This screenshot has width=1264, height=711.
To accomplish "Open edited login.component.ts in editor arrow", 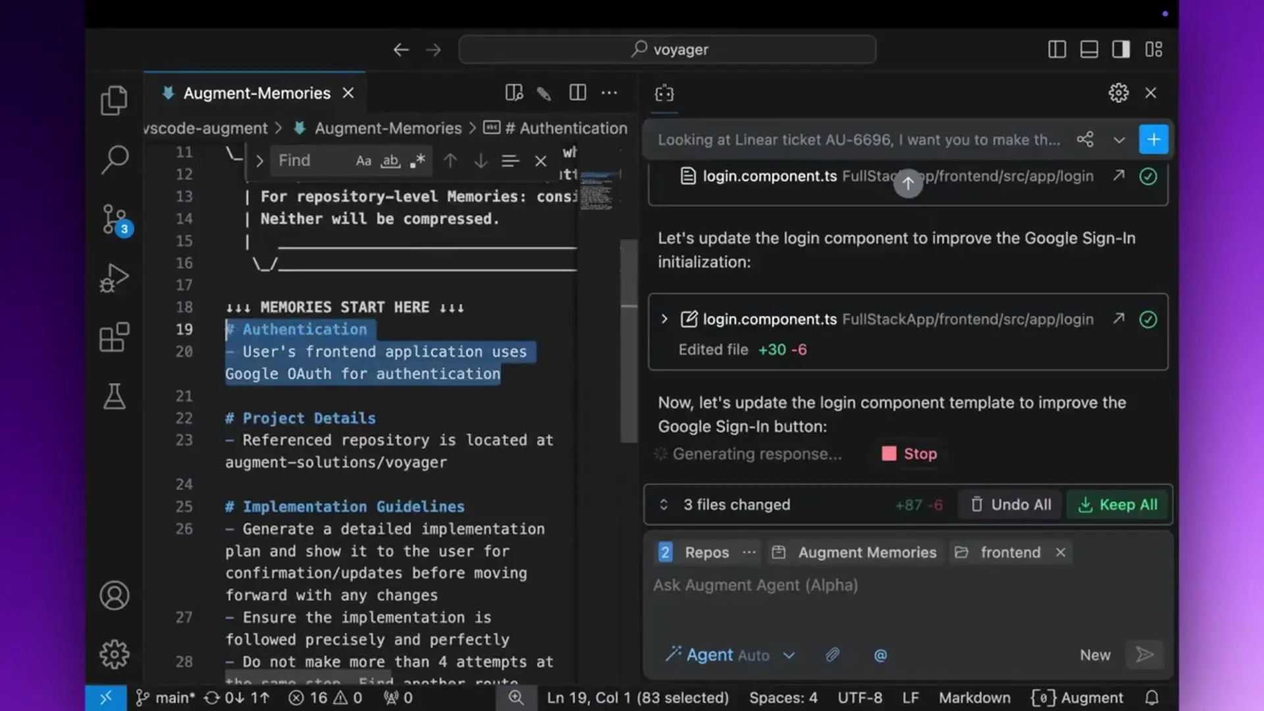I will (x=1119, y=319).
